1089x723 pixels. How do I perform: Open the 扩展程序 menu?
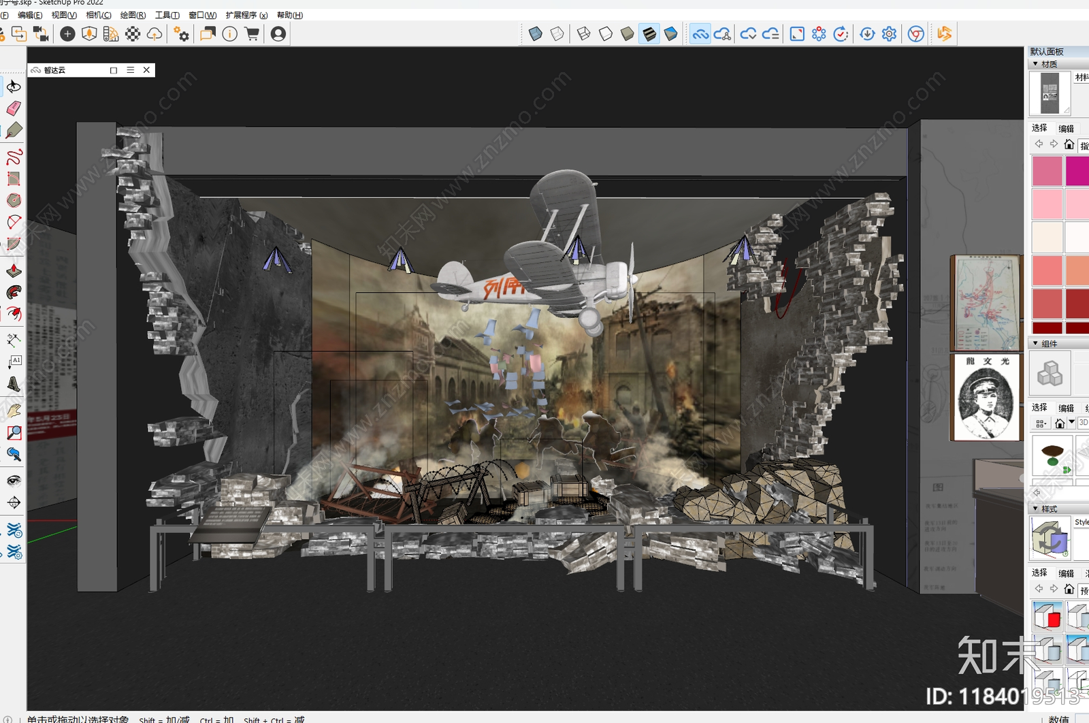pyautogui.click(x=247, y=15)
